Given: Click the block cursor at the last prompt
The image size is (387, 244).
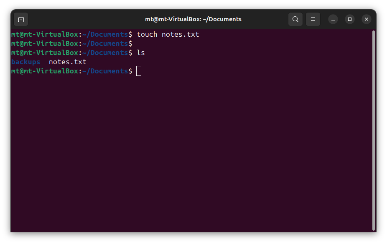Looking at the screenshot, I should click(x=139, y=71).
